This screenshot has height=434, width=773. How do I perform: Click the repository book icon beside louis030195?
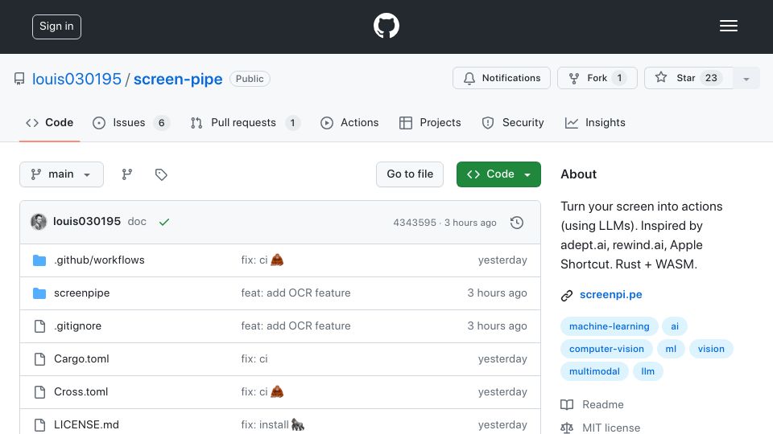pos(19,79)
